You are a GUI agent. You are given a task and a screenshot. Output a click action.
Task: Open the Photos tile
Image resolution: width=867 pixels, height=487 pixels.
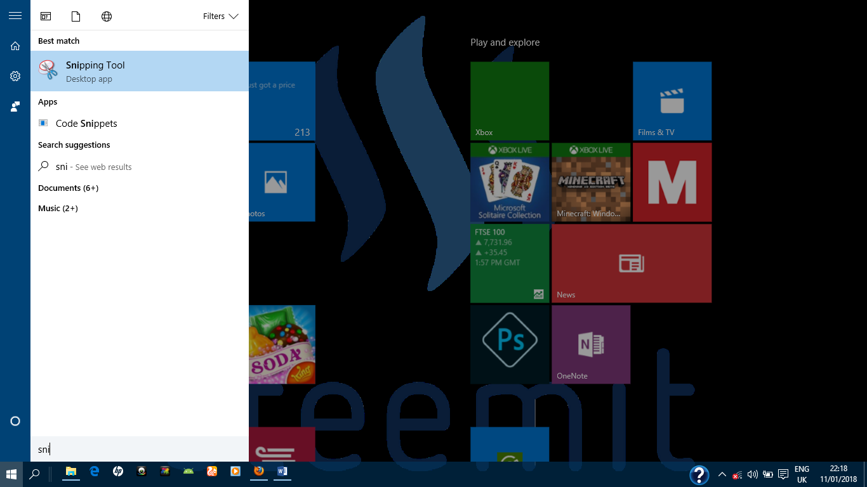coord(282,182)
